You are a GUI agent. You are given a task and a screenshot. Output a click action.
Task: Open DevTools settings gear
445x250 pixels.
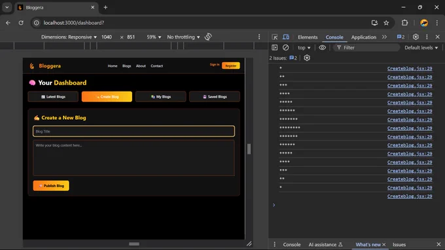tap(416, 37)
